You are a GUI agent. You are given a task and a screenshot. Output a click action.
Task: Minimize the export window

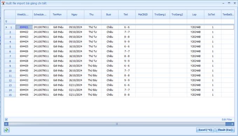pyautogui.click(x=223, y=3)
